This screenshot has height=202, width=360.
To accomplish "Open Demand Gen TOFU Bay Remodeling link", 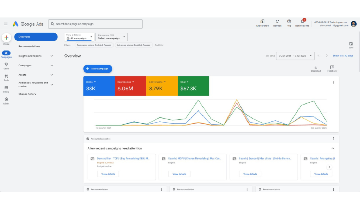I will click(x=123, y=159).
